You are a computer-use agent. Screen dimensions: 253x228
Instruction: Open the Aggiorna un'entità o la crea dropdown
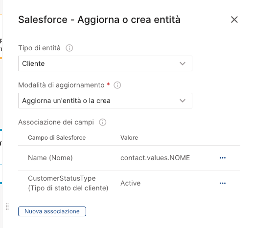(x=105, y=101)
